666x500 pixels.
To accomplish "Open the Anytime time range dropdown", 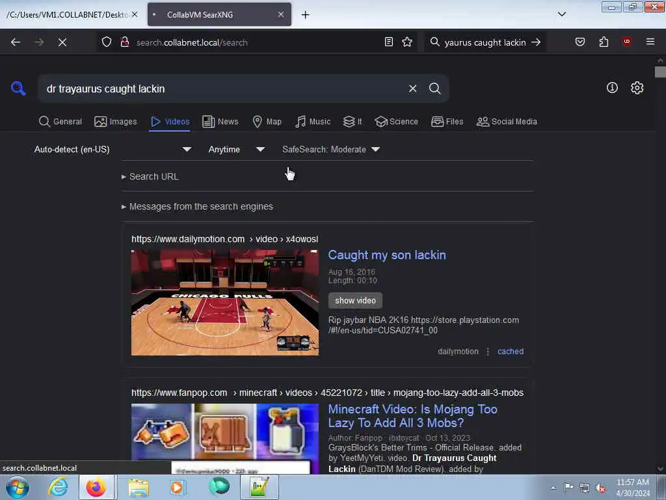I will (x=237, y=150).
